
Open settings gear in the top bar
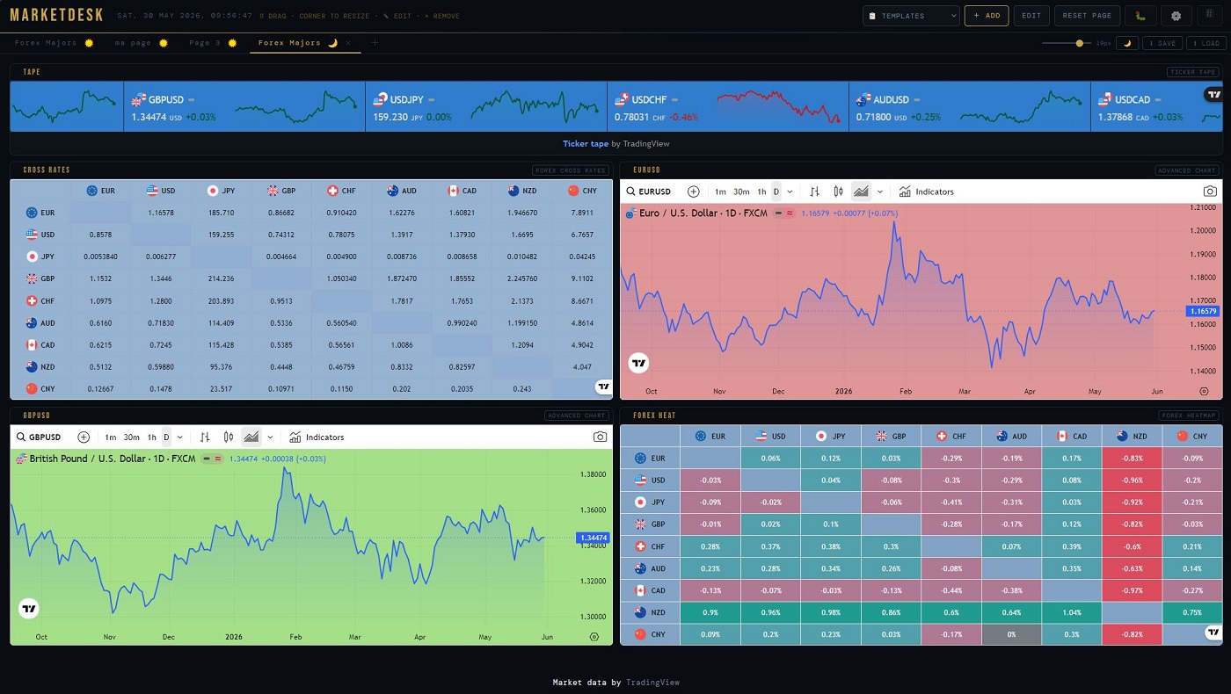1176,16
